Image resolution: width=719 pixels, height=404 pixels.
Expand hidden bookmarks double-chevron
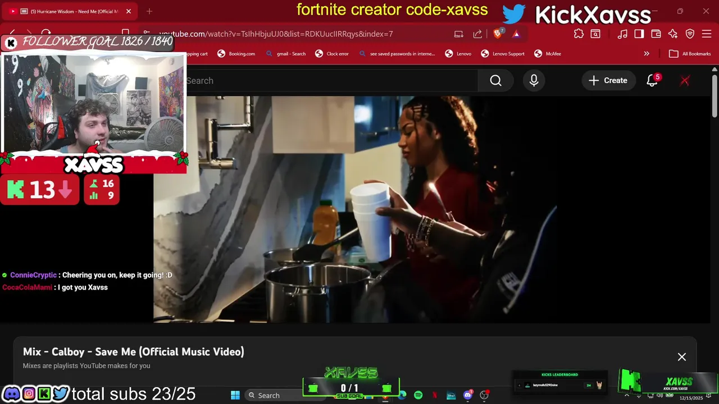pos(647,54)
